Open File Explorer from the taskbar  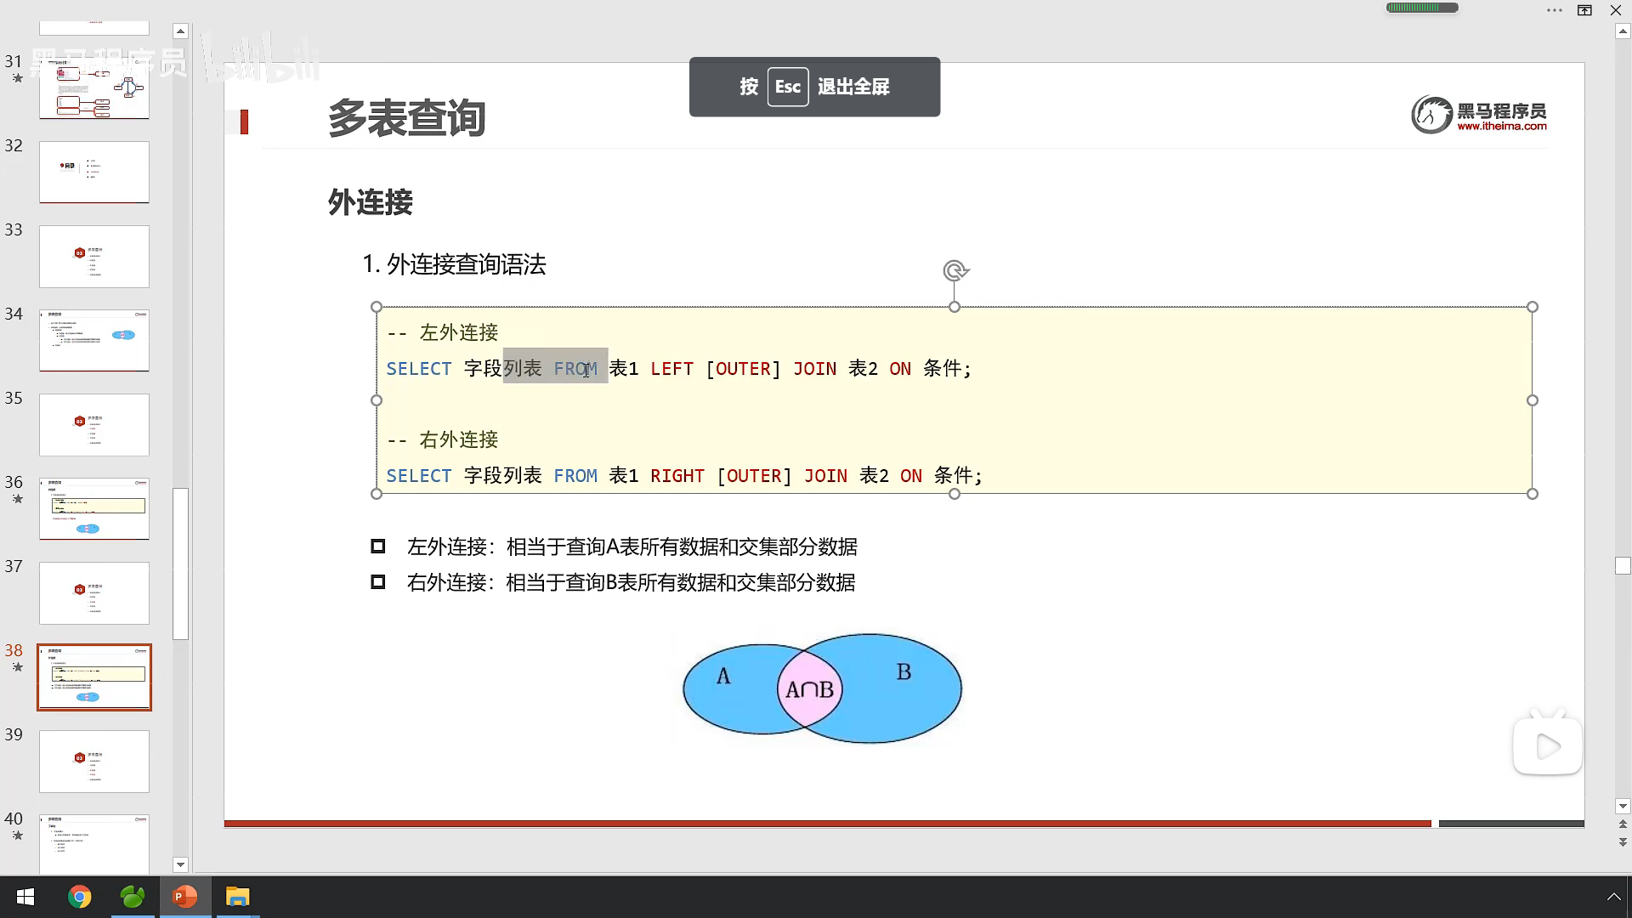[237, 897]
